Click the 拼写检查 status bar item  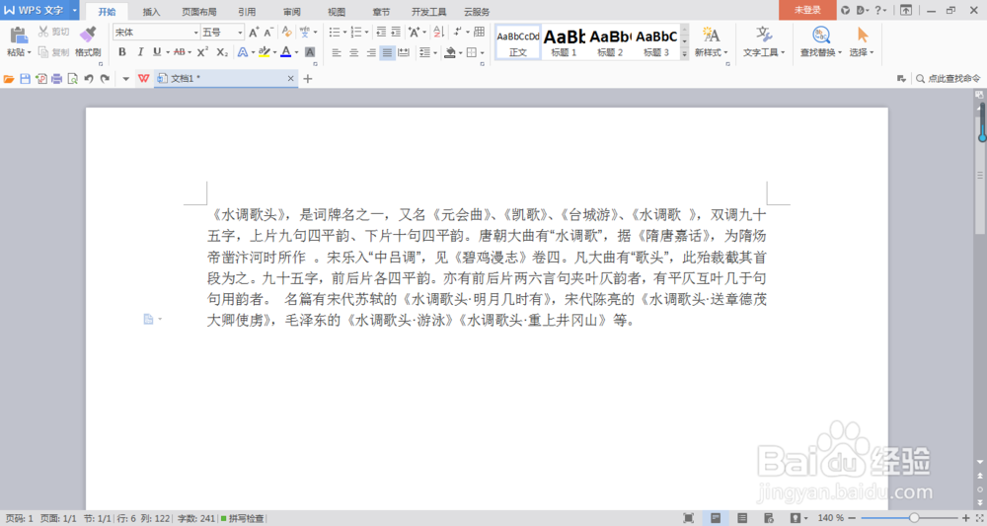pos(243,518)
